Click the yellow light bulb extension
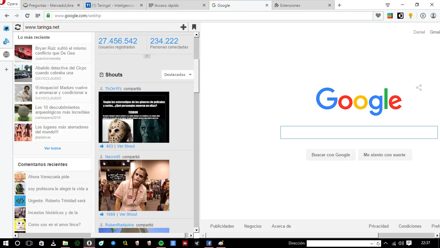This screenshot has height=248, width=440. [x=411, y=15]
